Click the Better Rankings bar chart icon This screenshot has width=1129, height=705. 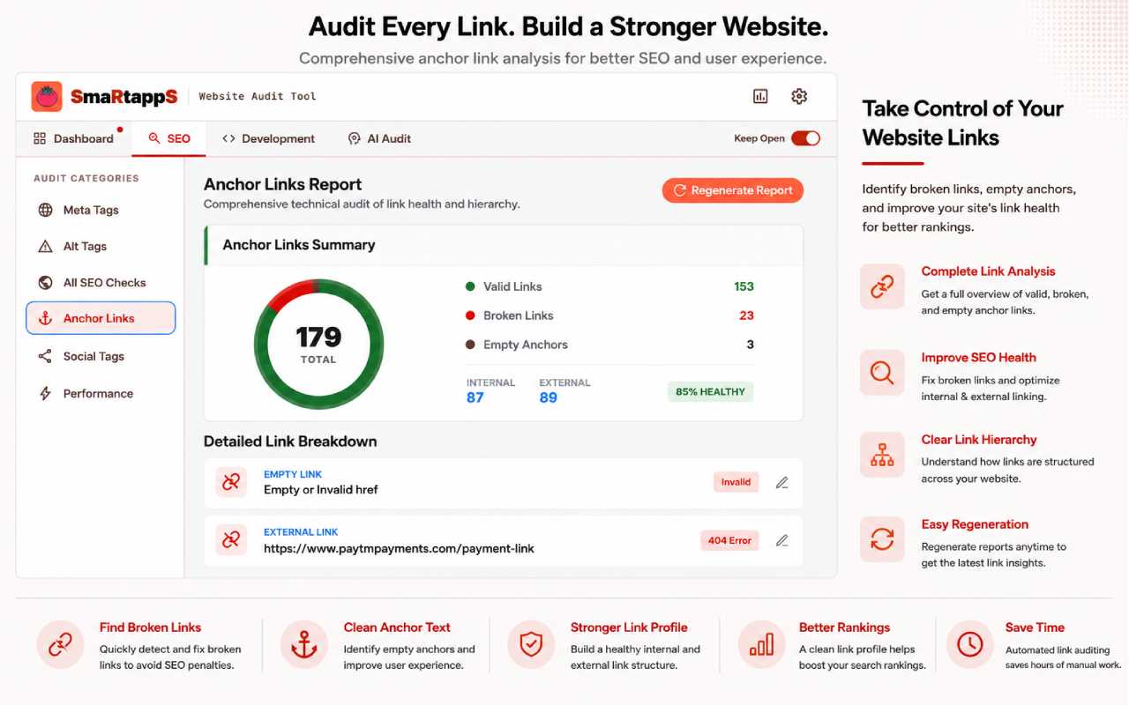tap(760, 645)
